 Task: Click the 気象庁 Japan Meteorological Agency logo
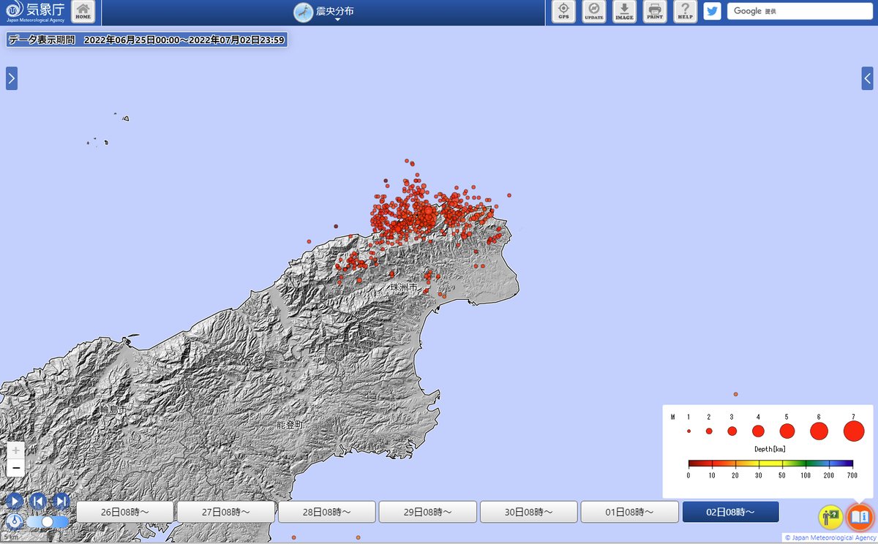coord(34,12)
